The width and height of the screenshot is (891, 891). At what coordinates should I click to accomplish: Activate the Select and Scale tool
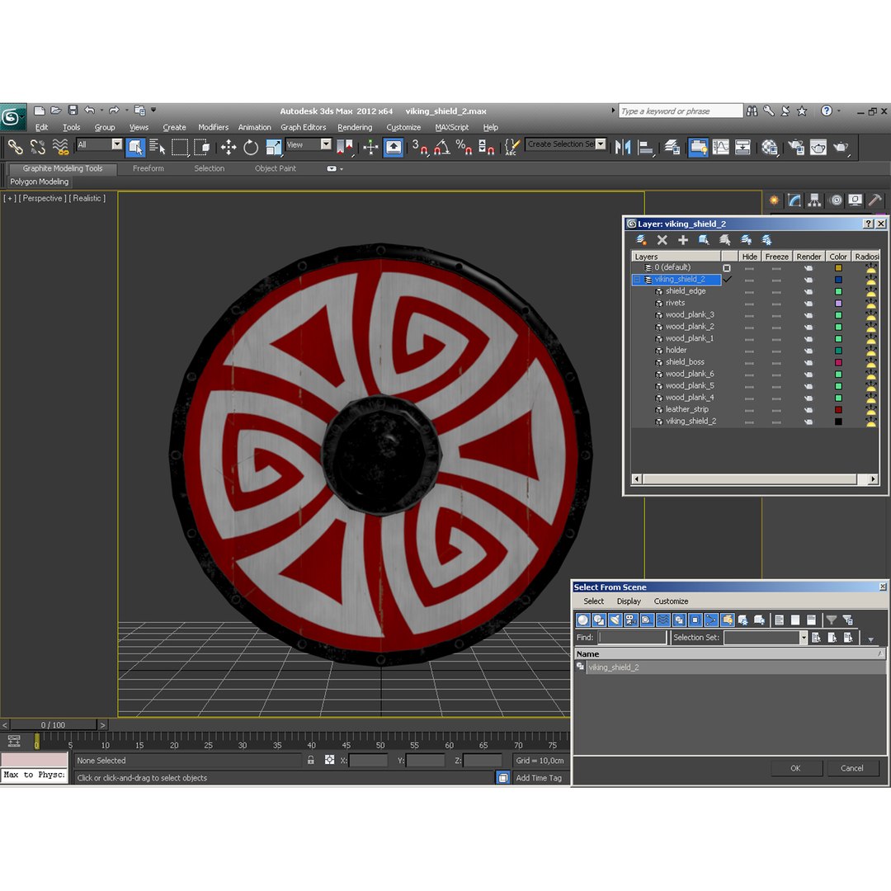pos(273,148)
